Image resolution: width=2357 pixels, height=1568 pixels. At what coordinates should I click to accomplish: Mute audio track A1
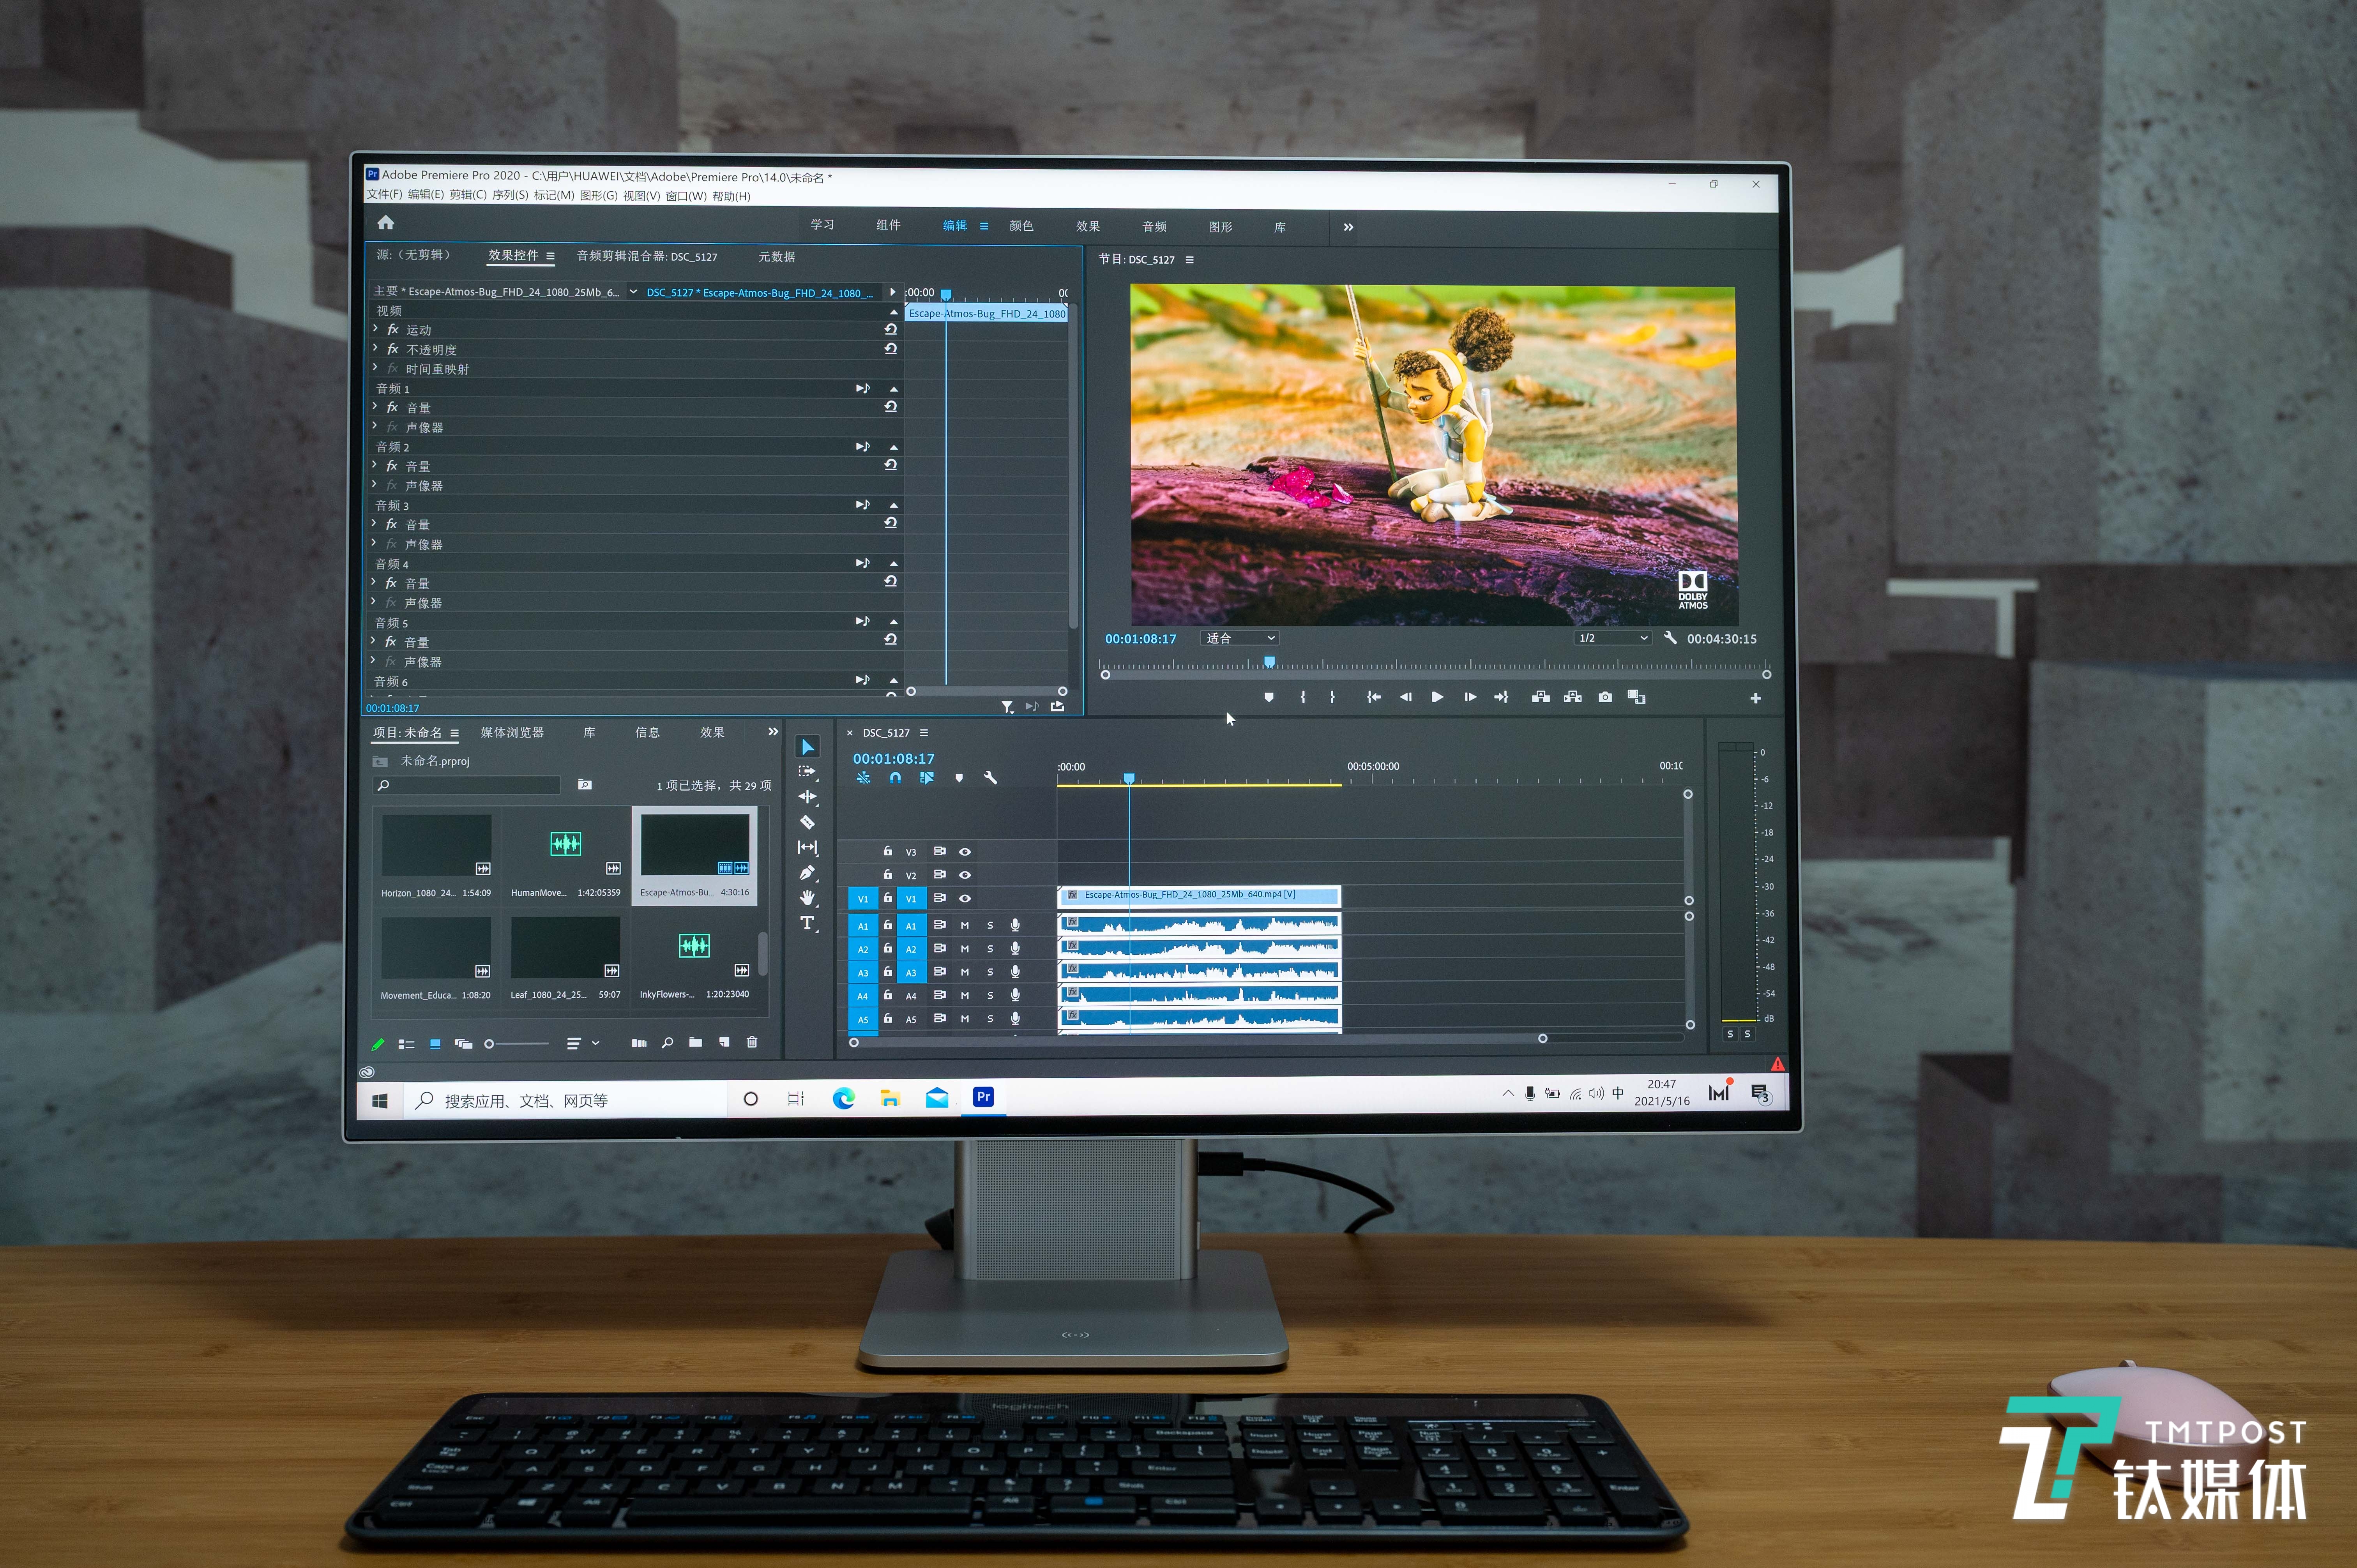pos(965,926)
